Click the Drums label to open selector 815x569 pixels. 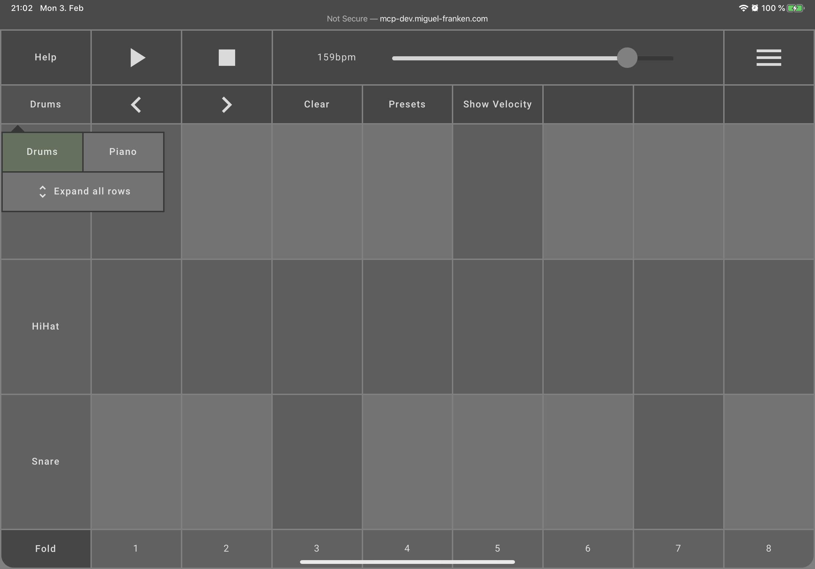[45, 104]
